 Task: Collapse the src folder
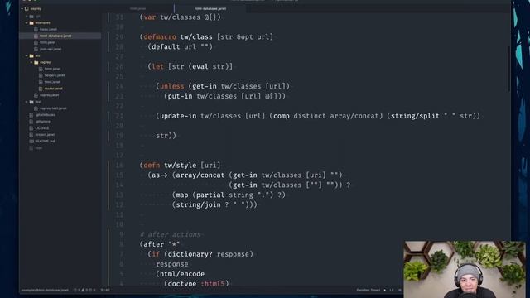tap(26, 55)
